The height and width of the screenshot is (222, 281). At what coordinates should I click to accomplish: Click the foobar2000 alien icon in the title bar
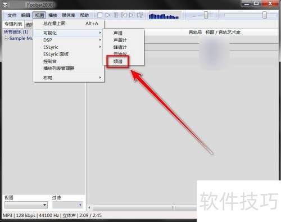[5, 4]
